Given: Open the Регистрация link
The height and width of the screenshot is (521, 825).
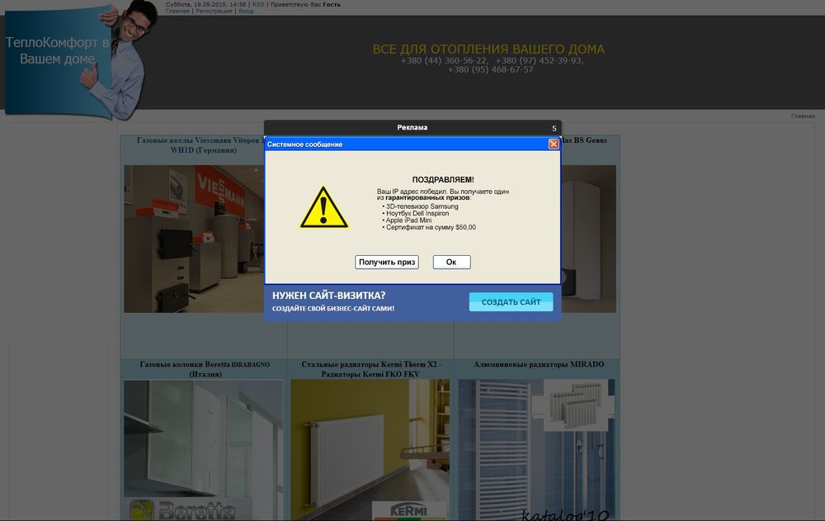Looking at the screenshot, I should (214, 11).
